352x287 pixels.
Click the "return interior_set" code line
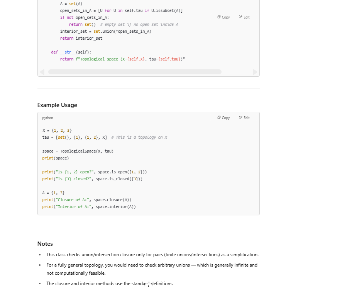click(81, 39)
